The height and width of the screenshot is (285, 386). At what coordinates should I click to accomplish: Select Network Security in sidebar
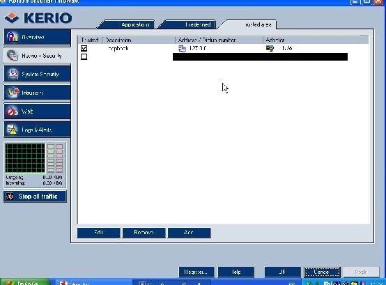38,56
